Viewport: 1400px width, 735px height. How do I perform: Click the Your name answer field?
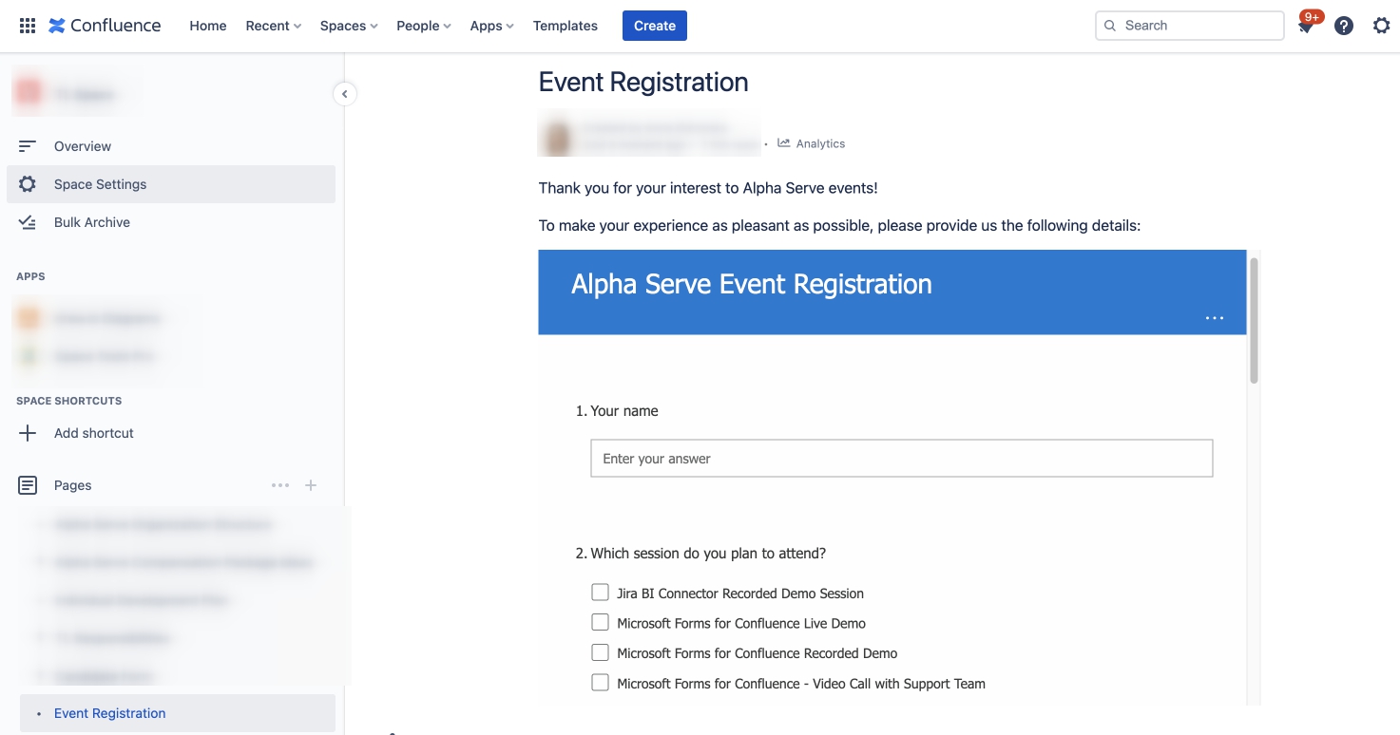tap(902, 458)
